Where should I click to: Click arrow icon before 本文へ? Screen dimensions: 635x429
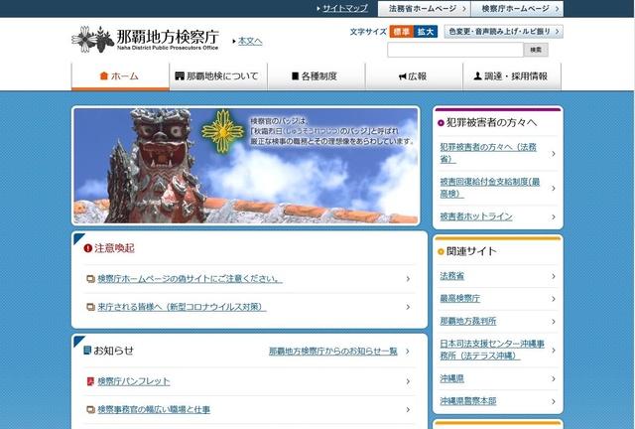coord(234,42)
